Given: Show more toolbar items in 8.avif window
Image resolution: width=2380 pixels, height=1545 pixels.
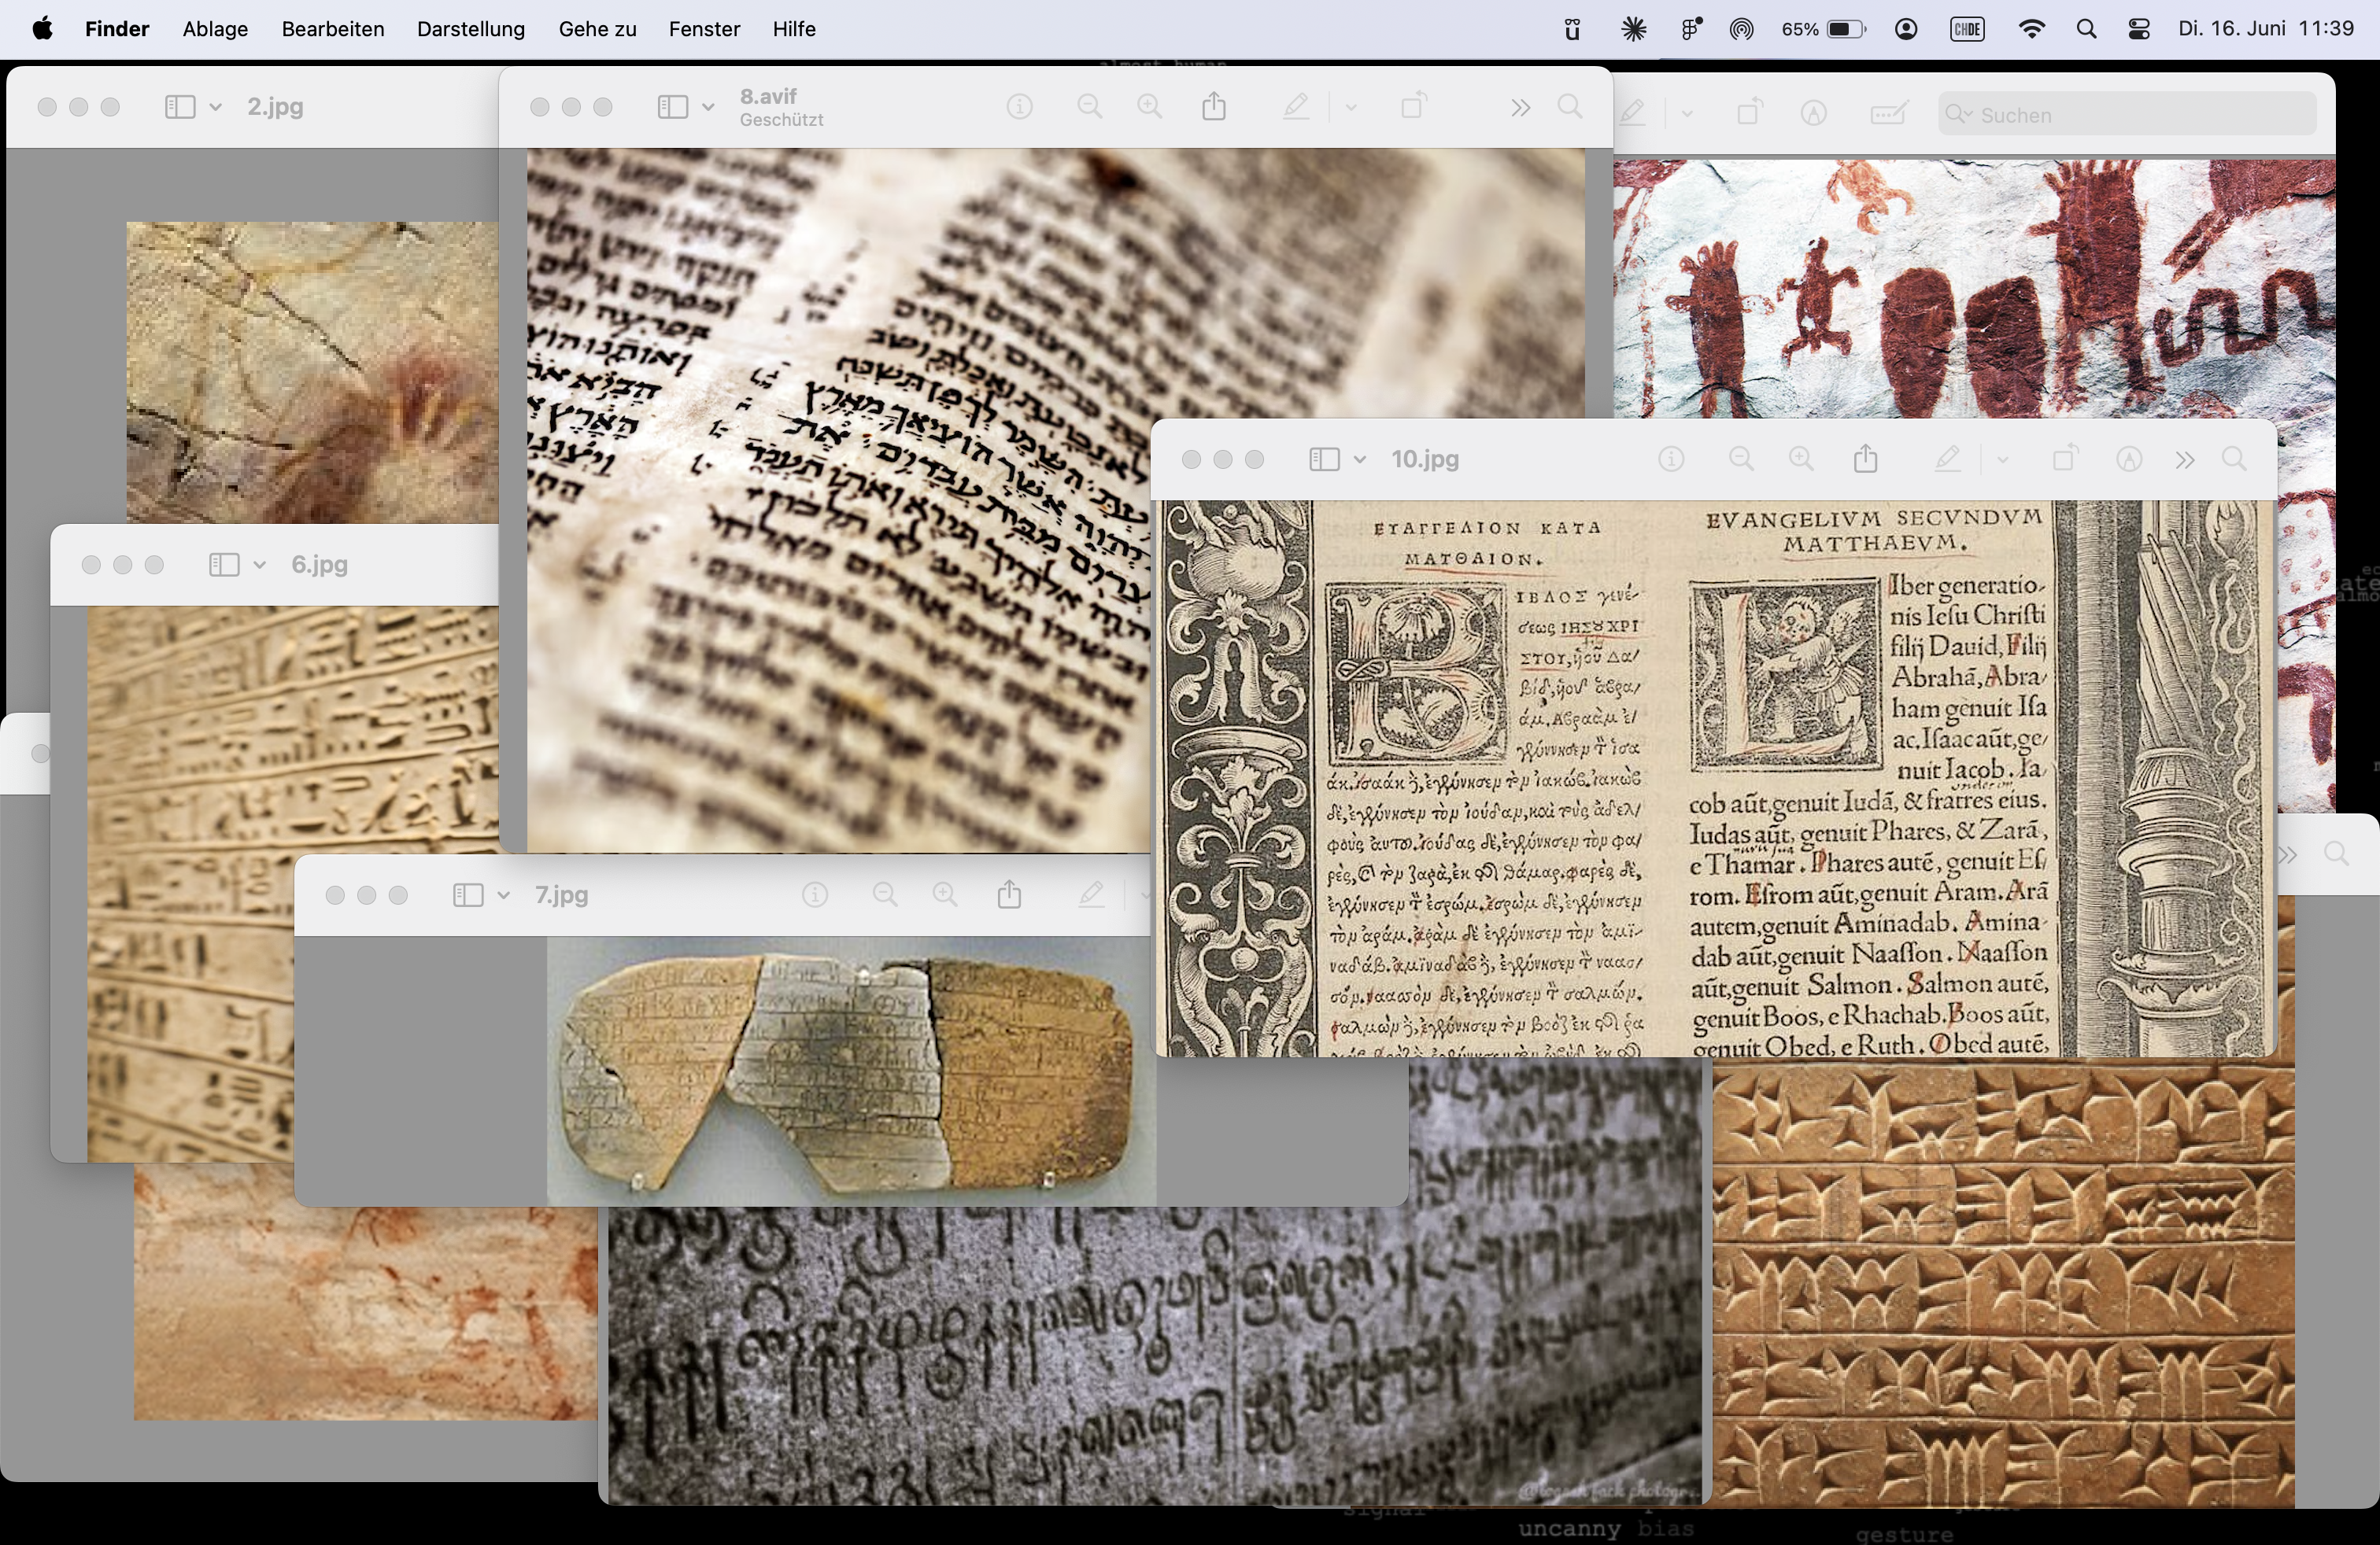Looking at the screenshot, I should [x=1520, y=107].
